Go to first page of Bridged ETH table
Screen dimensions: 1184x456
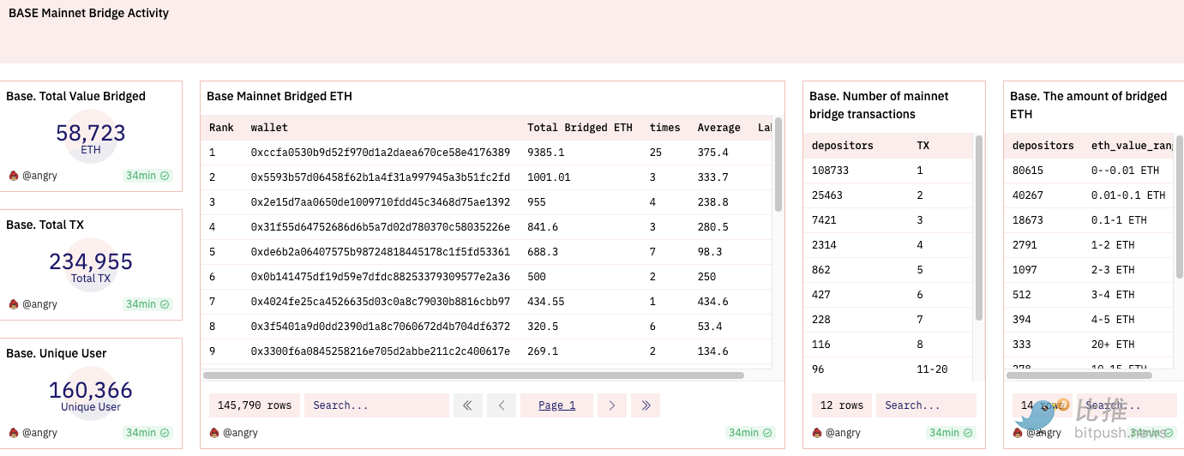click(467, 405)
